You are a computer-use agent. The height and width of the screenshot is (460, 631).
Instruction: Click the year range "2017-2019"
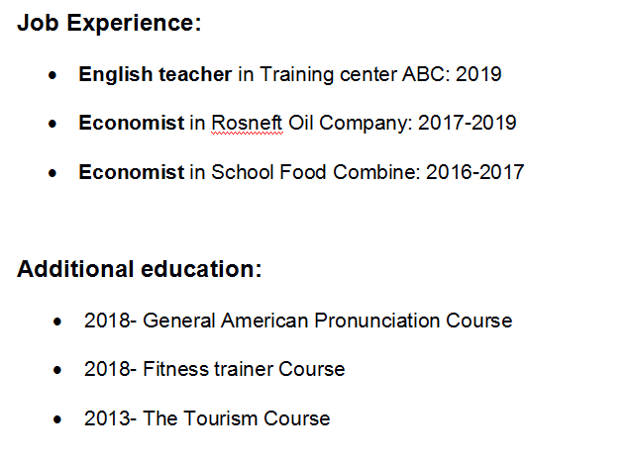(467, 124)
